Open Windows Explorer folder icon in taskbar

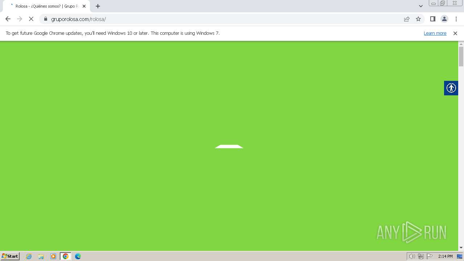tap(41, 256)
